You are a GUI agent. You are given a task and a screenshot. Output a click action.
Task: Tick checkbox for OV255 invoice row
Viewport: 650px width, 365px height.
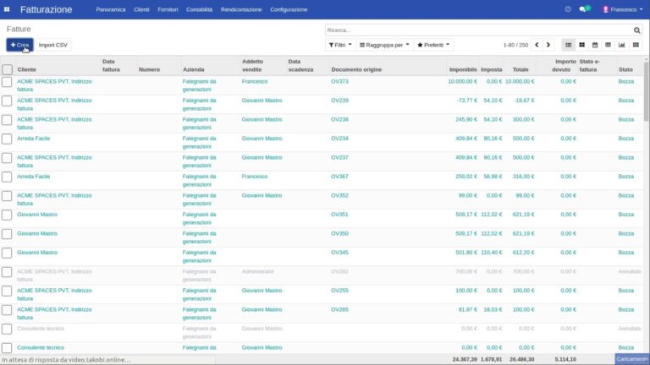tap(7, 291)
